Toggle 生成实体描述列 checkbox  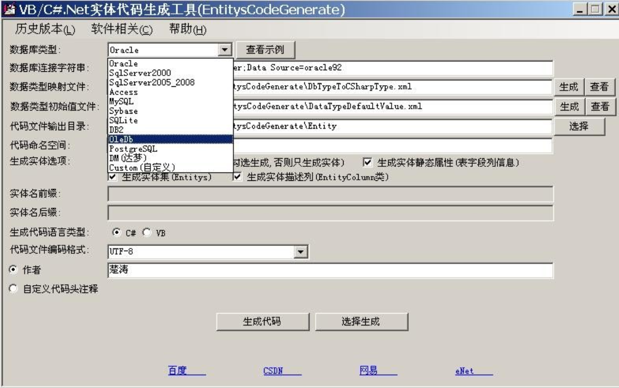pyautogui.click(x=238, y=177)
